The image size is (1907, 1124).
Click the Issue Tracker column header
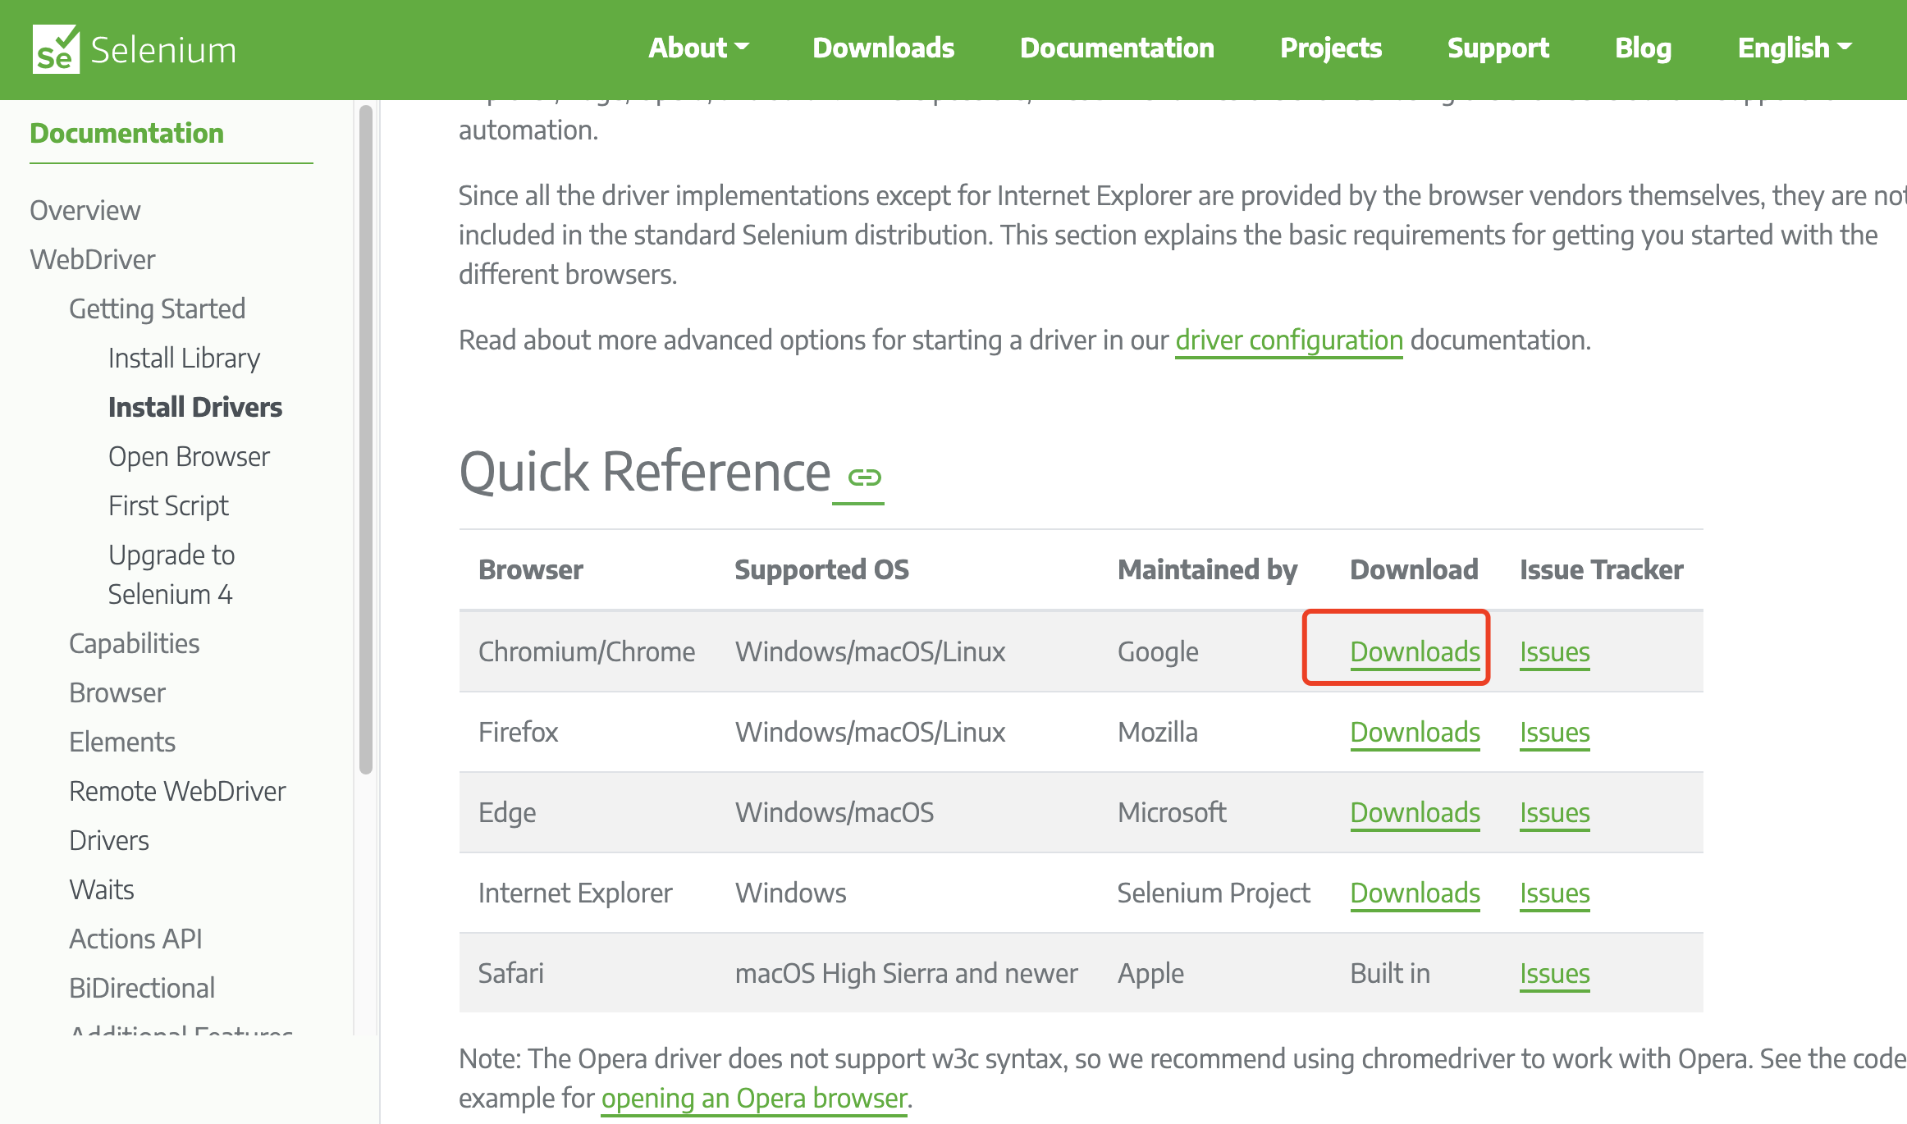click(1601, 569)
